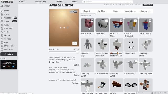Select the Cartoony Climb animation

(146, 45)
